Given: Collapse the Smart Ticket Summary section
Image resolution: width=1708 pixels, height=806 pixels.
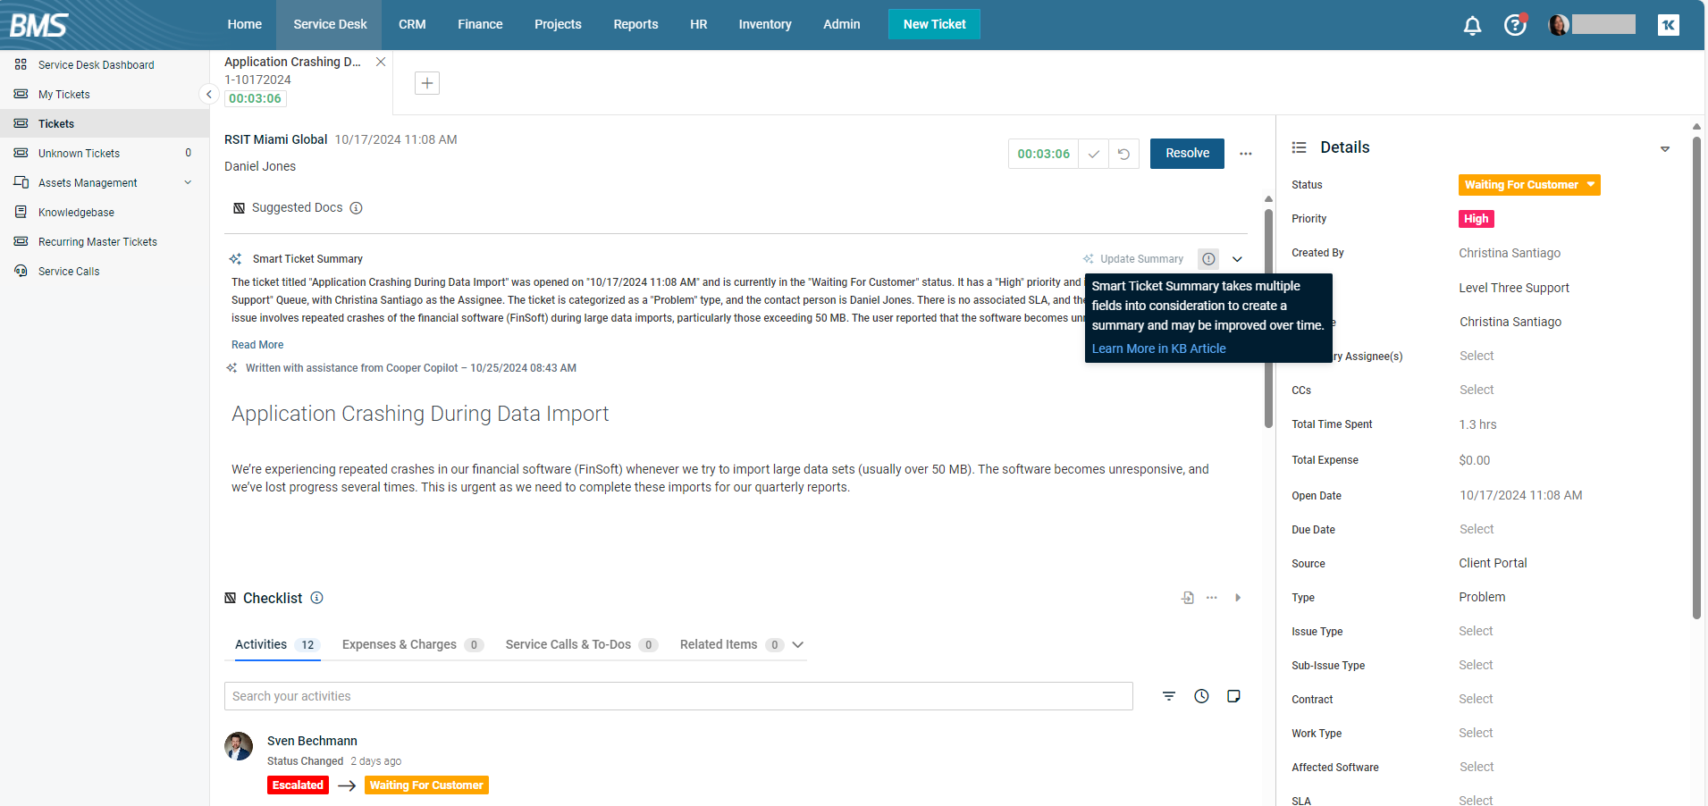Looking at the screenshot, I should pos(1237,259).
